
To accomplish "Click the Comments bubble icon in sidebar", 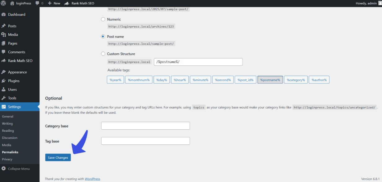I will tap(4, 52).
